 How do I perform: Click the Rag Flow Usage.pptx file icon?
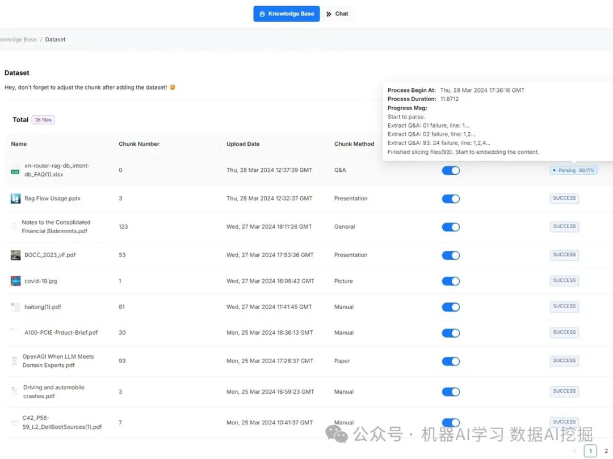[x=15, y=199]
